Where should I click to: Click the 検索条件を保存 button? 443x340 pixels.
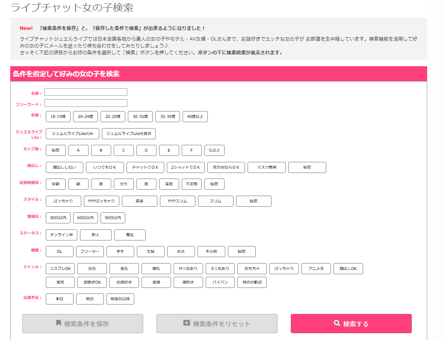(x=83, y=324)
